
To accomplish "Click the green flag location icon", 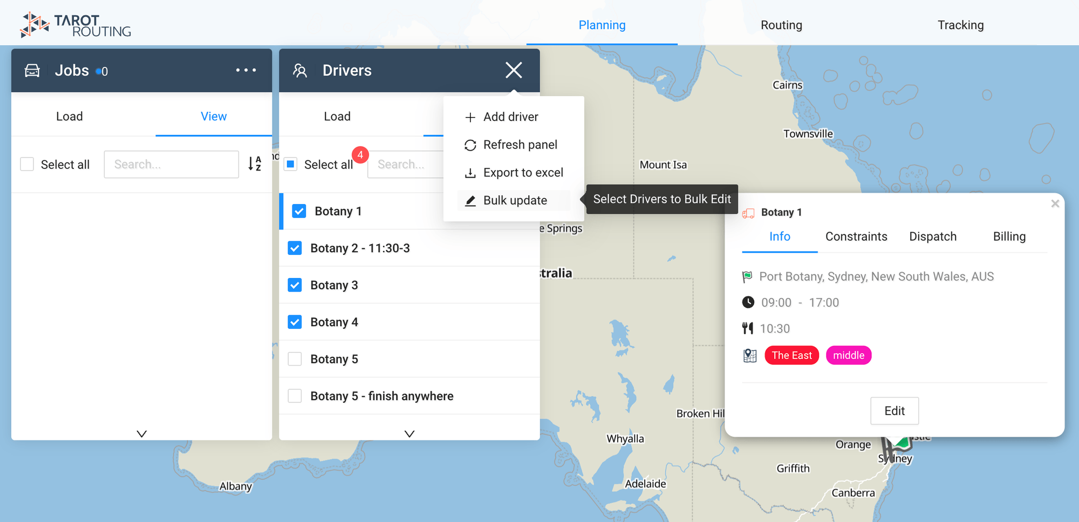I will click(x=747, y=277).
